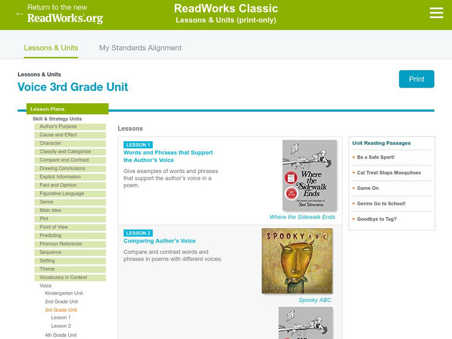Click plus icon beside Germs Go to School!
The height and width of the screenshot is (339, 452).
pos(354,203)
